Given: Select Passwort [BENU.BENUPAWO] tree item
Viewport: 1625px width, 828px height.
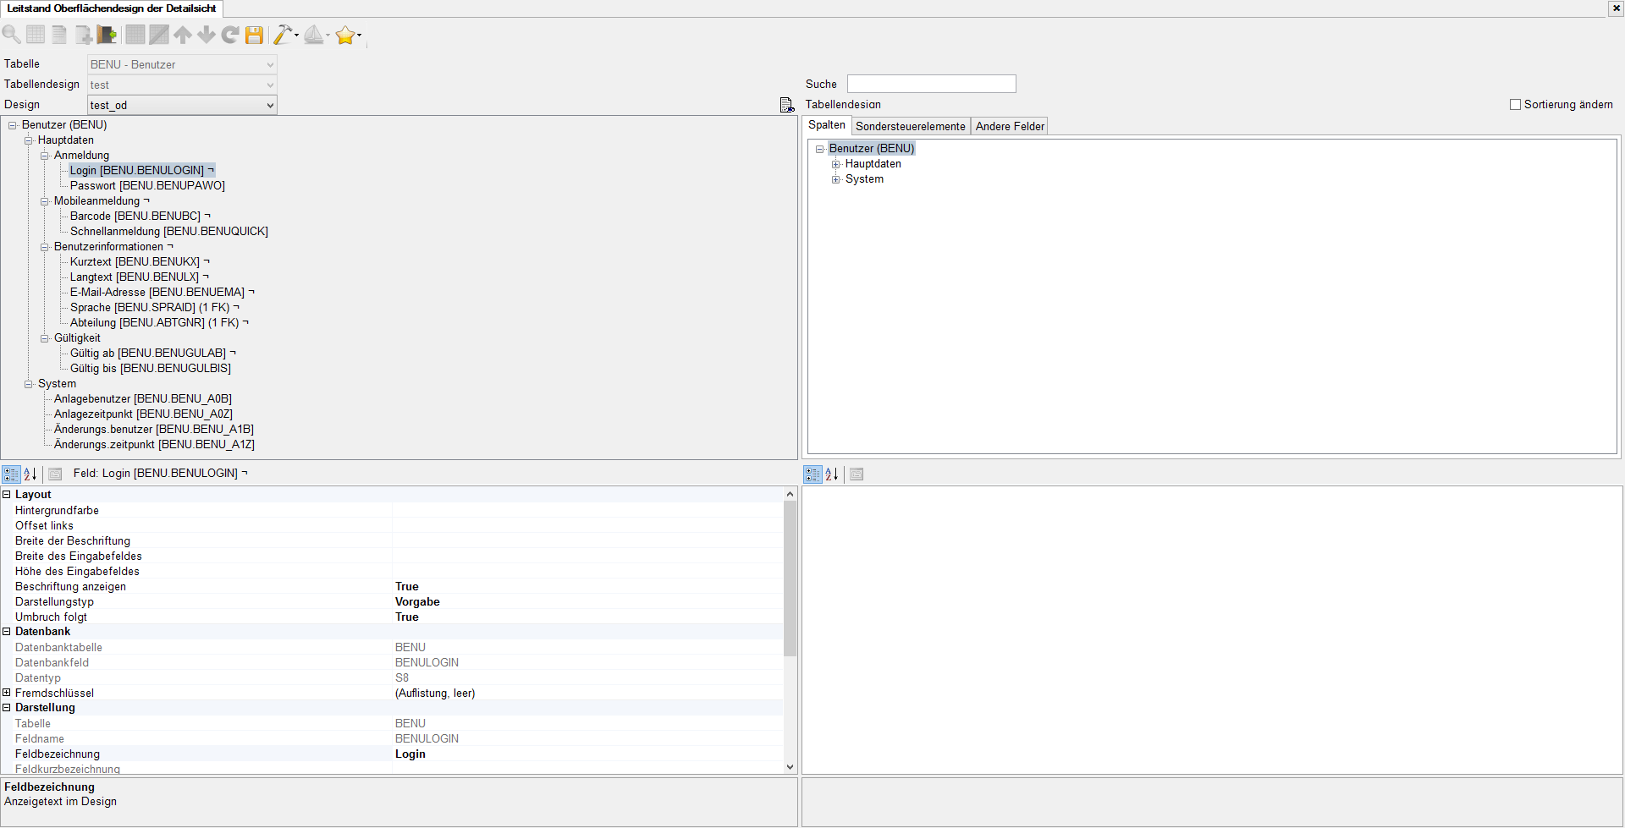Looking at the screenshot, I should (x=147, y=186).
